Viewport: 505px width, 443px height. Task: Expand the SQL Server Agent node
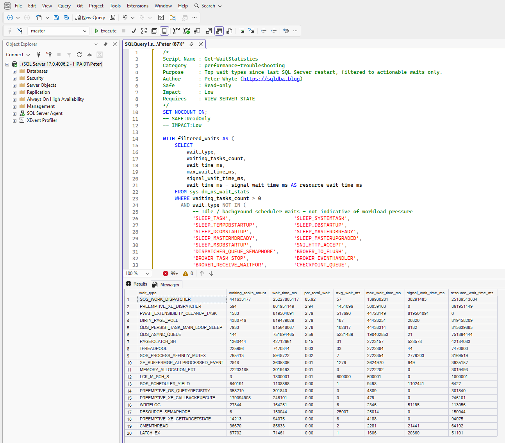pyautogui.click(x=14, y=114)
